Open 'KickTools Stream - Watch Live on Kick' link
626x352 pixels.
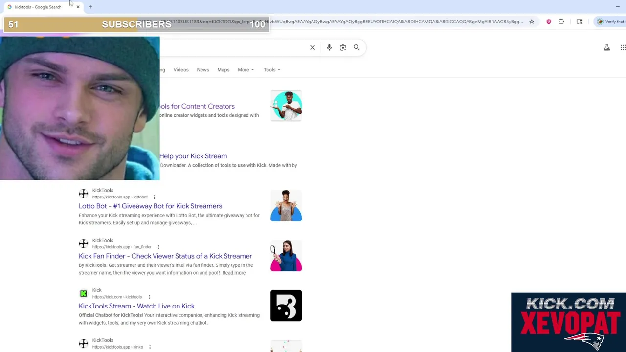(136, 306)
